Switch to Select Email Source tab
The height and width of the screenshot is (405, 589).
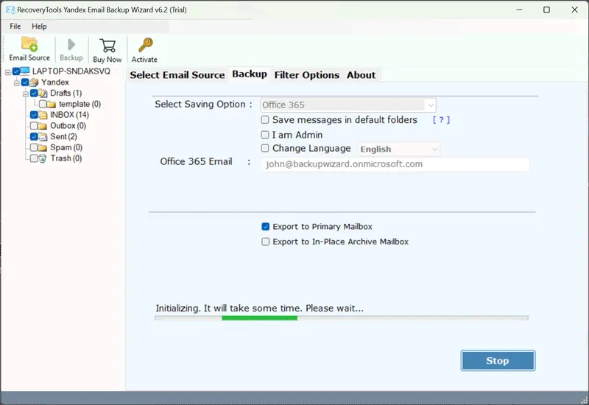tap(177, 75)
